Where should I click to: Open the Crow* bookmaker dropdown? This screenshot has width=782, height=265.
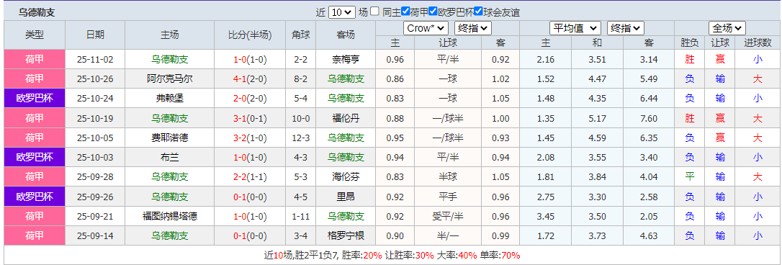coord(426,29)
